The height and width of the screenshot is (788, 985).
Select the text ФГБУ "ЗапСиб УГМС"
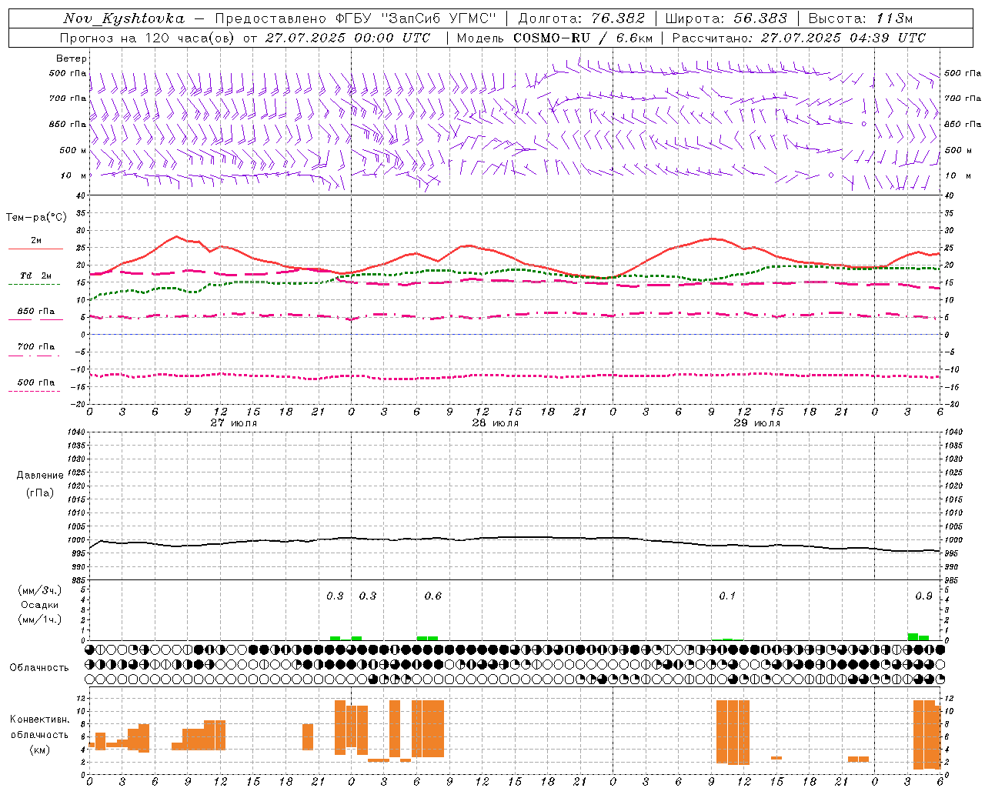416,18
